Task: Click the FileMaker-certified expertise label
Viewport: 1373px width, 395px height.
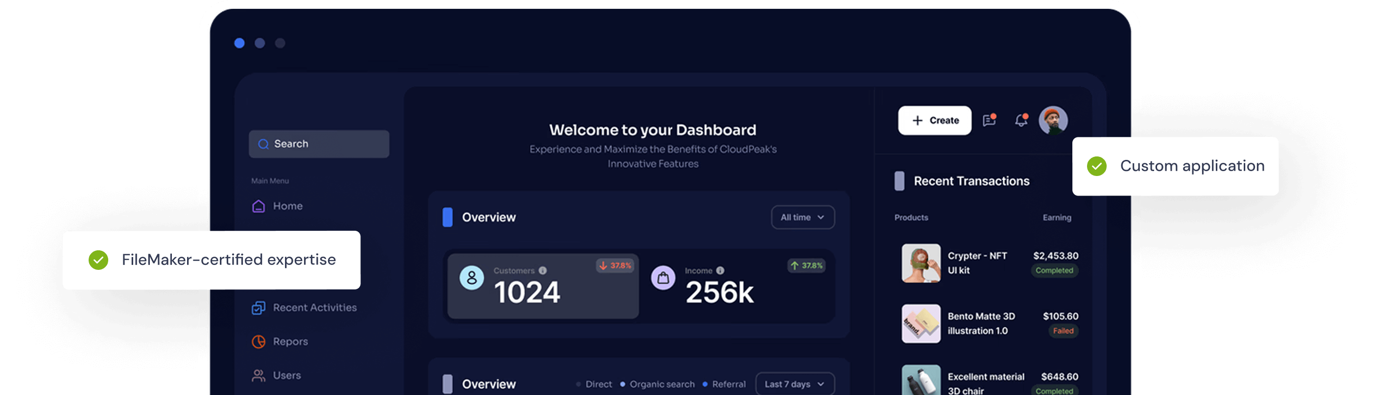Action: click(229, 260)
